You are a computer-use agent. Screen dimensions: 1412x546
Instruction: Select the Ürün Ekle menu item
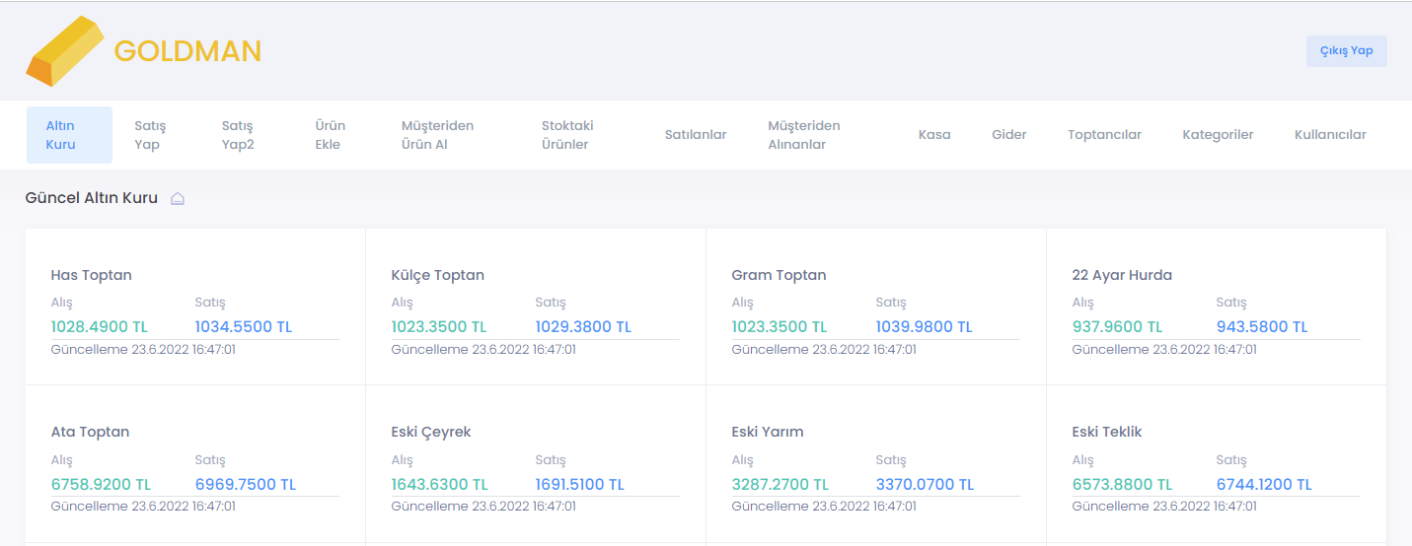330,135
